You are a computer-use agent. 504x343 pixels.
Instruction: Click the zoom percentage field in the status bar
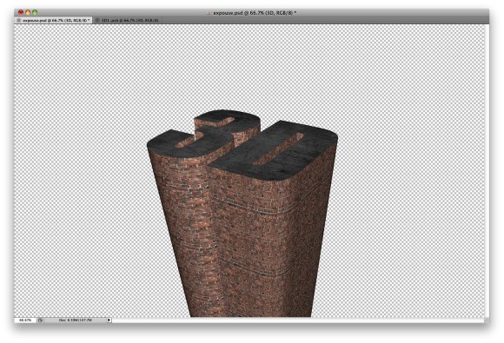pyautogui.click(x=25, y=320)
